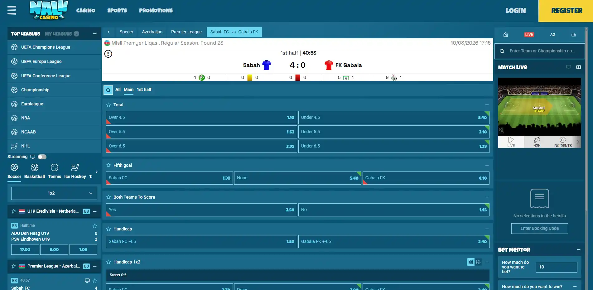Open the market search magnifier icon
This screenshot has width=593, height=290.
(x=108, y=90)
